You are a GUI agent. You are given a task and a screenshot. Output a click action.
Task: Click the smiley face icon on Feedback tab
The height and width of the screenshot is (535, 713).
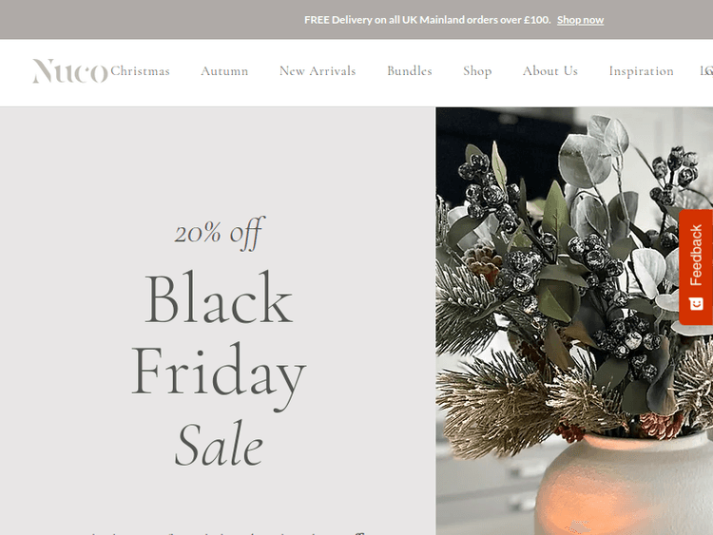pos(696,304)
